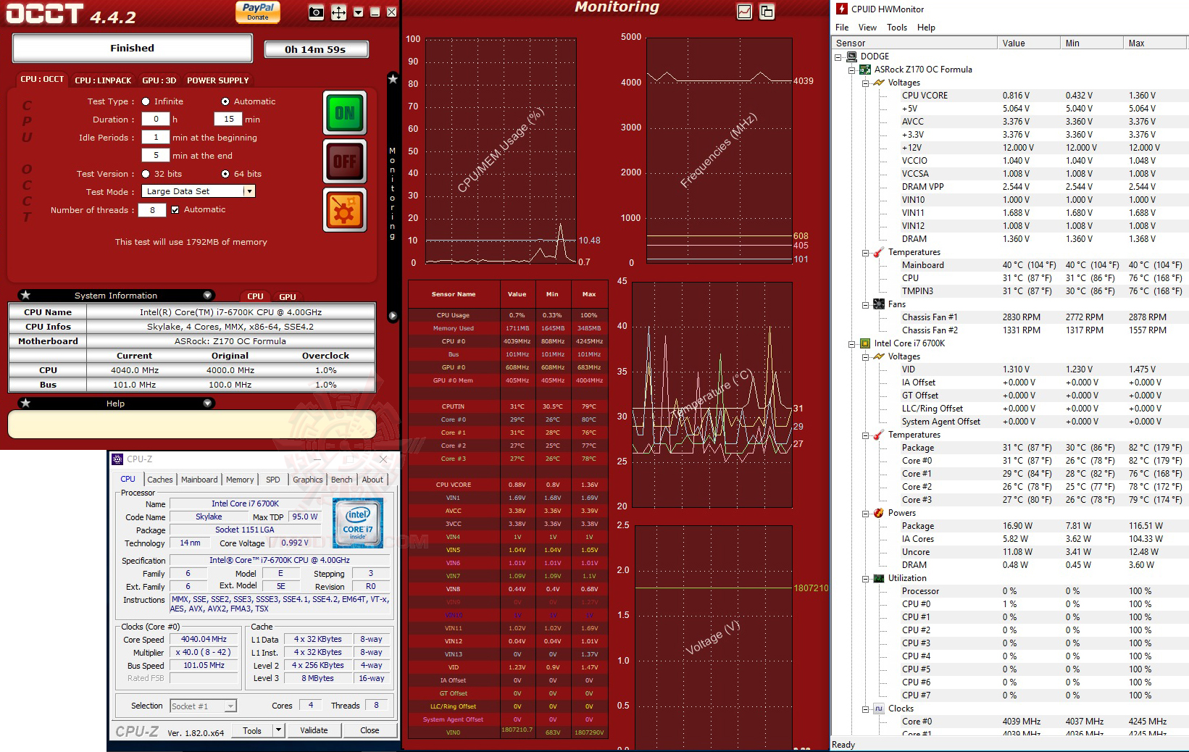The height and width of the screenshot is (752, 1189).
Task: Click the Validate button in CPU-Z
Action: (x=314, y=730)
